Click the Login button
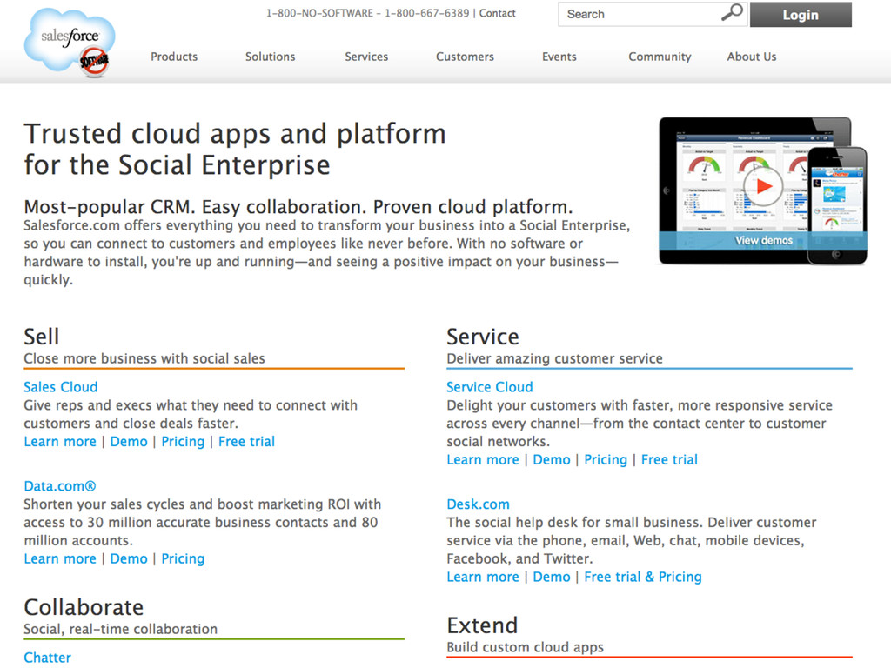The height and width of the screenshot is (668, 891). pos(801,15)
